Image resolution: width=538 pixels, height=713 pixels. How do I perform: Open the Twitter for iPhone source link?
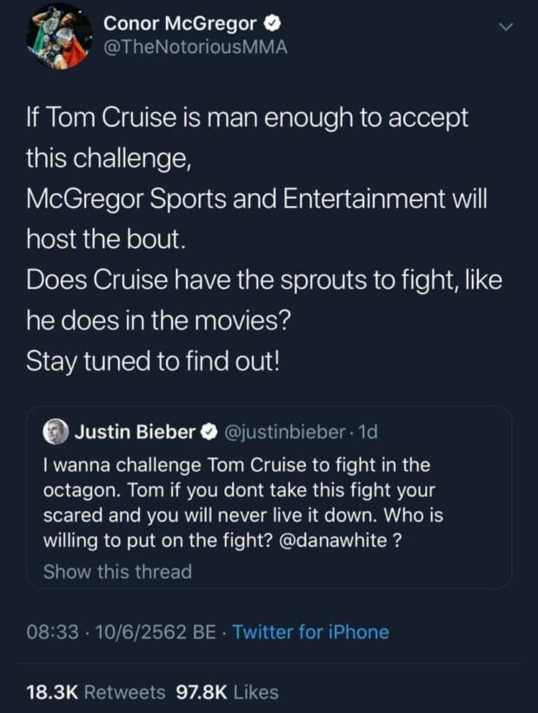pos(310,632)
